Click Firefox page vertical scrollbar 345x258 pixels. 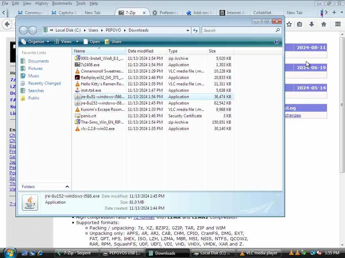342,105
